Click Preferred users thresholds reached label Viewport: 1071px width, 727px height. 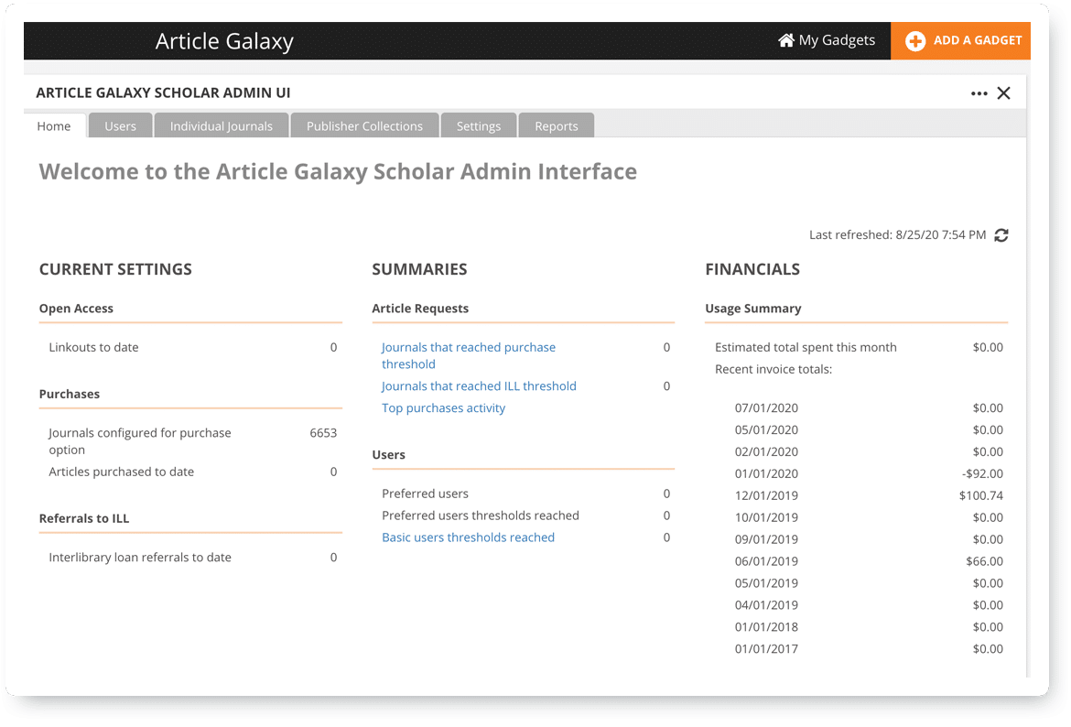(x=481, y=515)
